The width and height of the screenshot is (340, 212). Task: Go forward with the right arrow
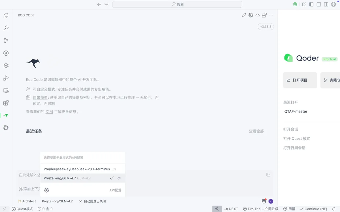(106, 4)
